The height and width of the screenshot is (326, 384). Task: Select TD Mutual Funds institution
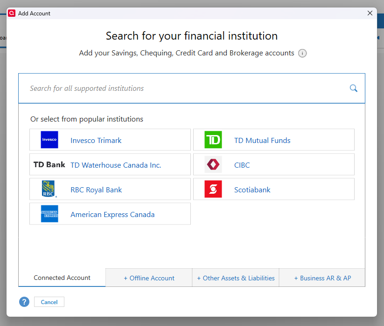point(274,140)
